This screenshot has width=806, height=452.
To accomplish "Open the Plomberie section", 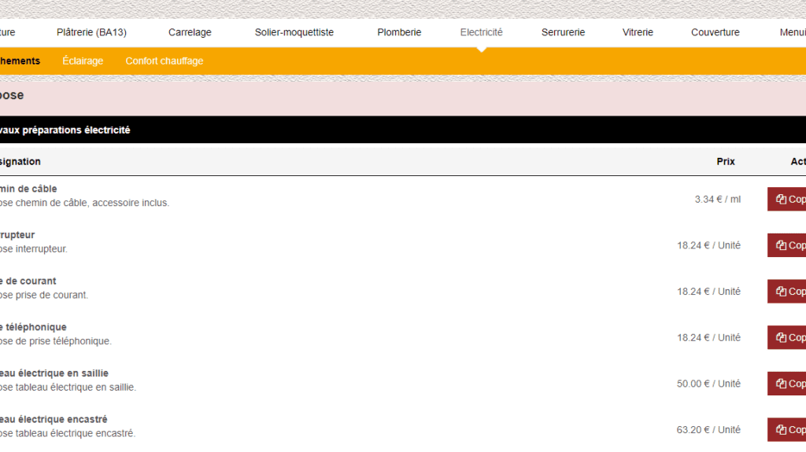I will pyautogui.click(x=399, y=32).
